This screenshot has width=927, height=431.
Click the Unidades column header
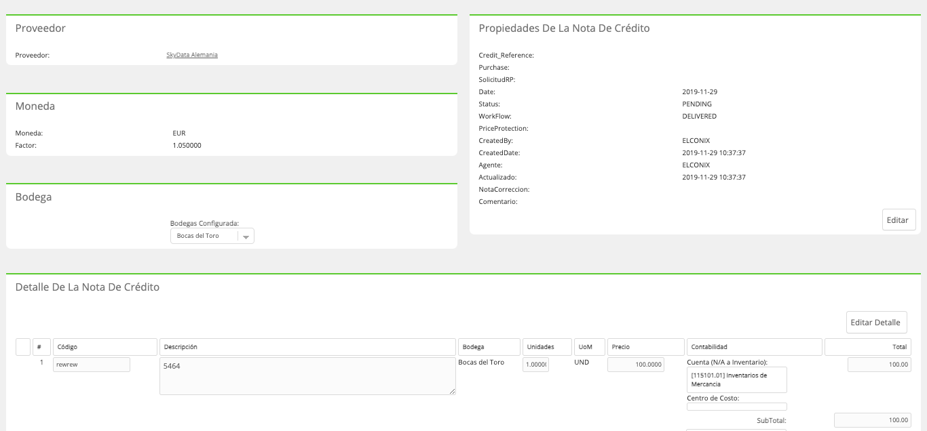click(x=547, y=347)
